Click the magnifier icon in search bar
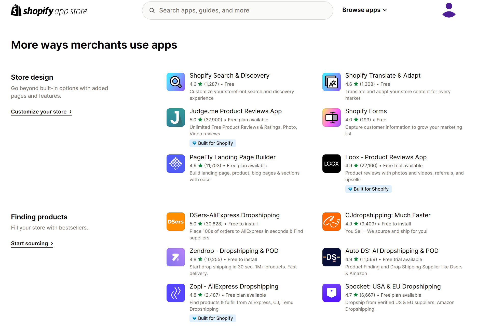The image size is (477, 330). [152, 10]
